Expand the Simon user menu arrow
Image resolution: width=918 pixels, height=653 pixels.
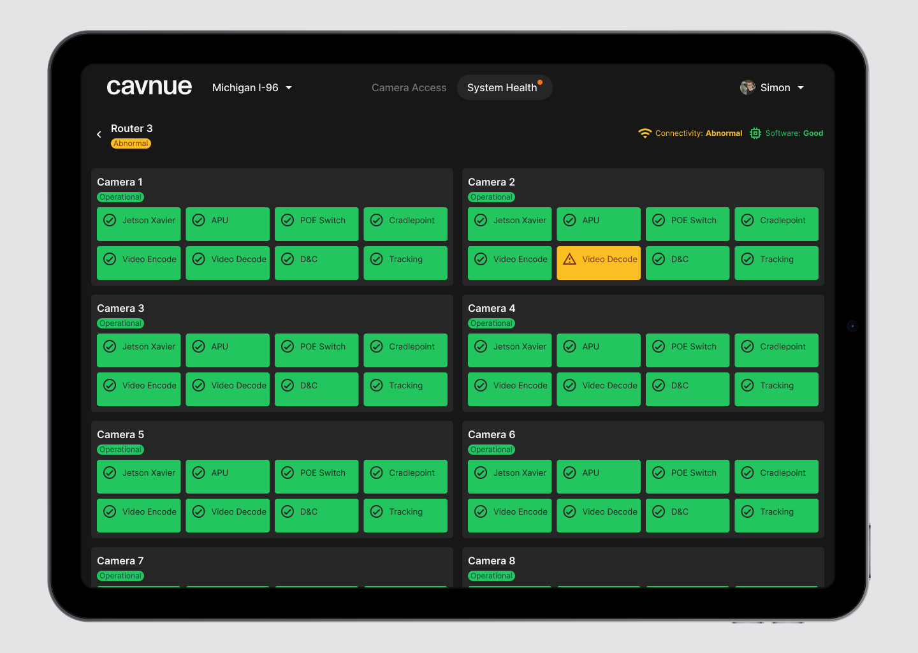[x=801, y=87]
